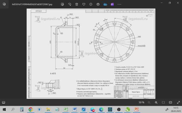This screenshot has width=182, height=113.
Task: Open the purple Clipchamp video icon
Action: click(x=112, y=5)
